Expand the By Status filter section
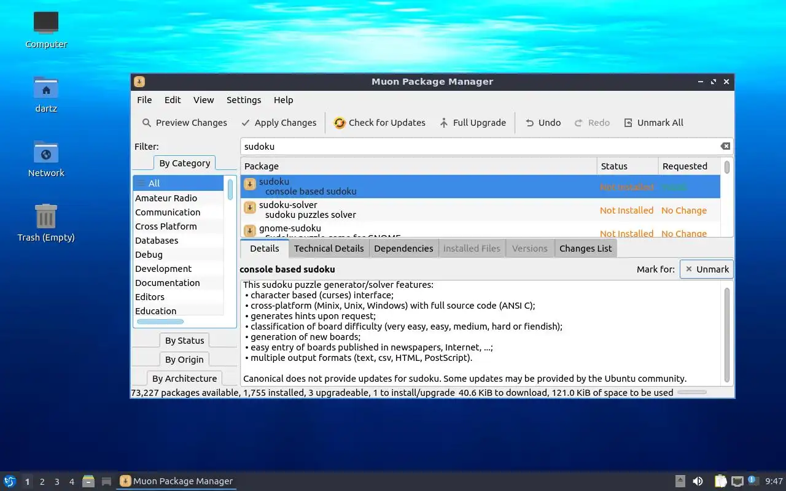Viewport: 786px width, 491px height. 184,341
